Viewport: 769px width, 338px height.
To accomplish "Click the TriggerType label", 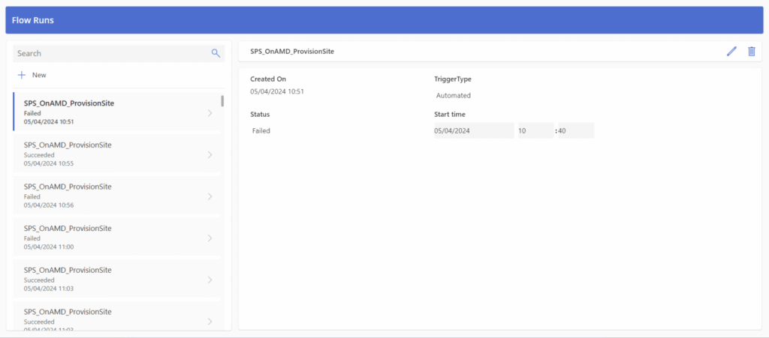I will [x=453, y=79].
